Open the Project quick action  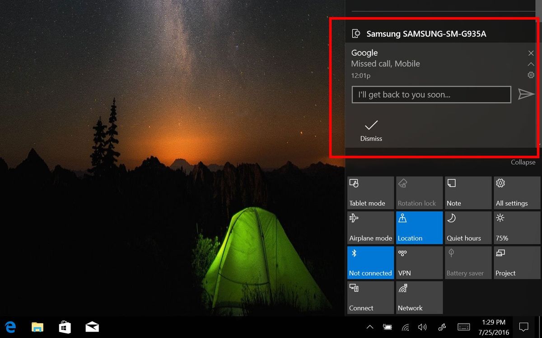tap(516, 262)
